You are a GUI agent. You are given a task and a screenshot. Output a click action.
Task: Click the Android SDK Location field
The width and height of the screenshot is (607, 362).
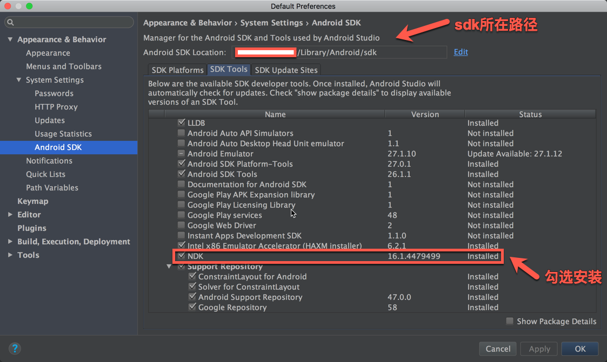click(x=339, y=52)
